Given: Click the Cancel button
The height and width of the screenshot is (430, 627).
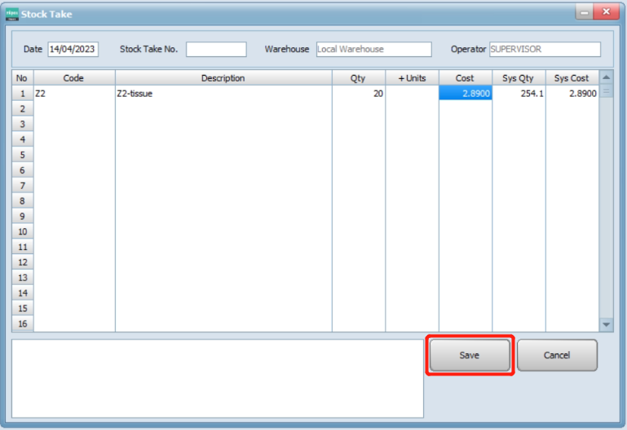Looking at the screenshot, I should pos(557,355).
